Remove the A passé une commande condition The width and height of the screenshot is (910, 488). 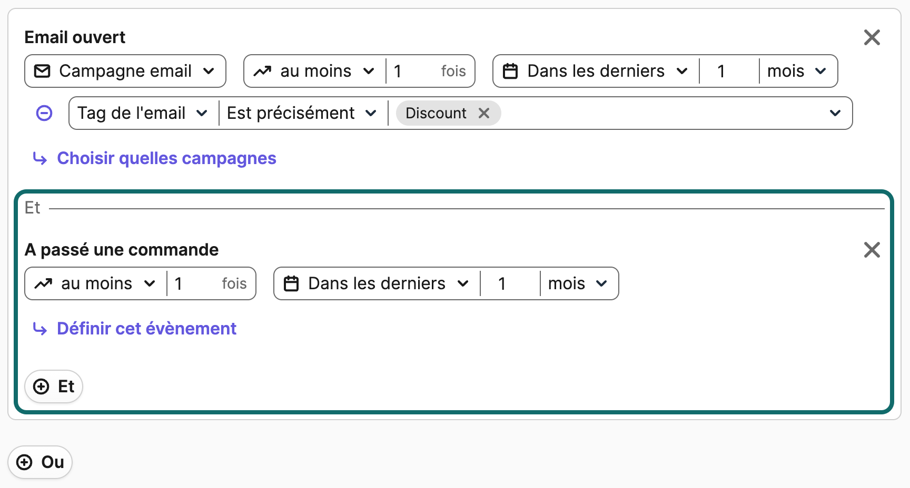click(x=872, y=250)
